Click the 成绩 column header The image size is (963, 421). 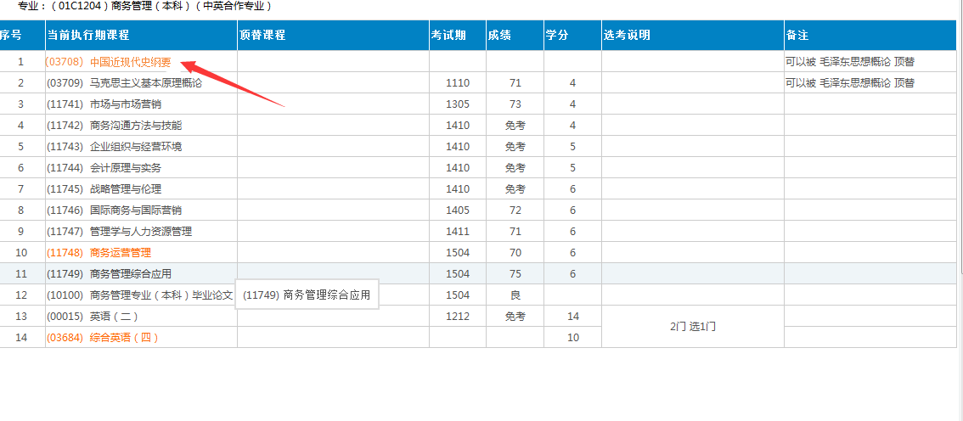pos(499,36)
